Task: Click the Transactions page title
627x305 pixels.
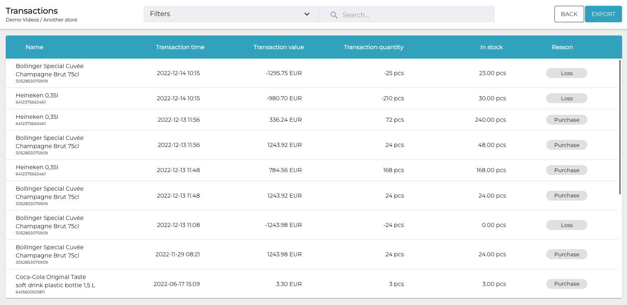Action: pos(31,11)
